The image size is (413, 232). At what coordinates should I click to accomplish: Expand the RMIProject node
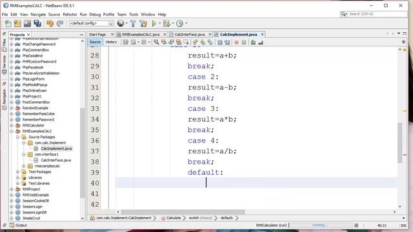pyautogui.click(x=12, y=189)
